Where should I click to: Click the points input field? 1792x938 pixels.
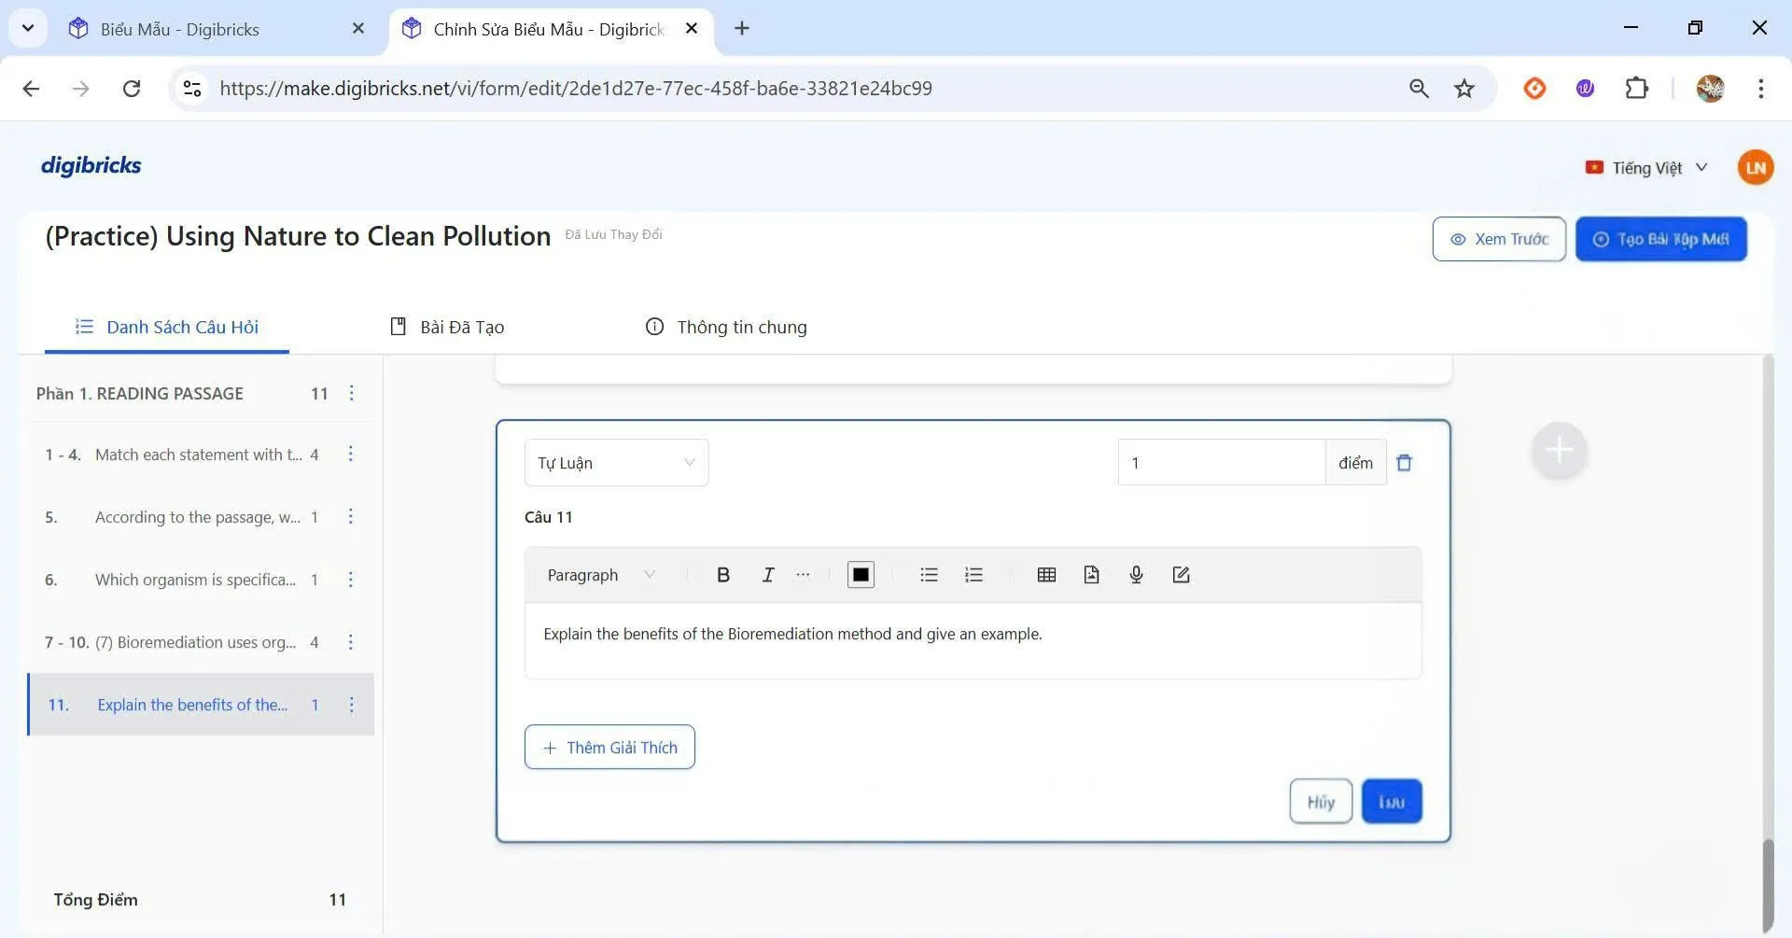click(x=1221, y=463)
